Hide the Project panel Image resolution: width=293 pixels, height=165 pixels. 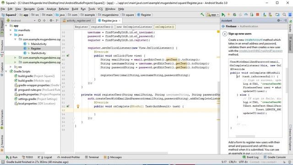[x=57, y=21]
